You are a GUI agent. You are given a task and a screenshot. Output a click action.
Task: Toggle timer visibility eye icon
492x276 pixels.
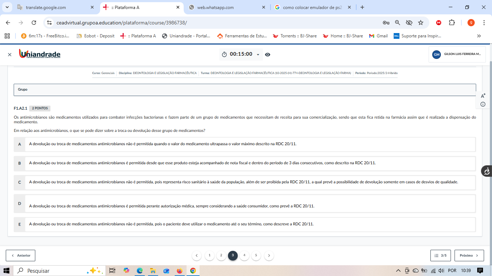coord(268,55)
